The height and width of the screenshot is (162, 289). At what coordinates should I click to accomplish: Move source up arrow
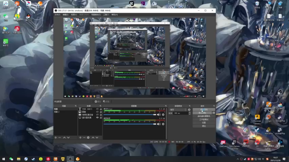click(93, 138)
